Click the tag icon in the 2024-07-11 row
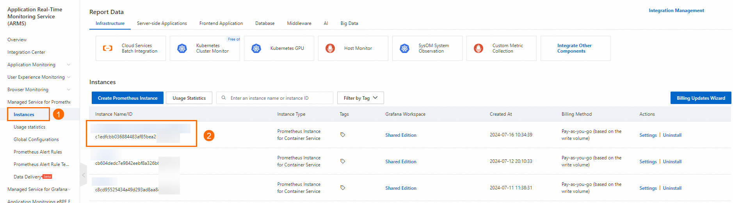This screenshot has height=203, width=733. coord(343,188)
